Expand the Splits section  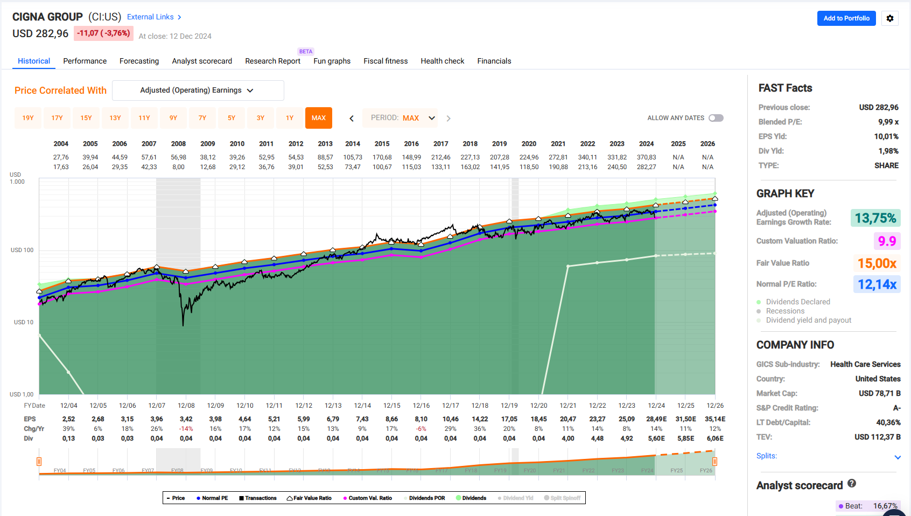898,457
